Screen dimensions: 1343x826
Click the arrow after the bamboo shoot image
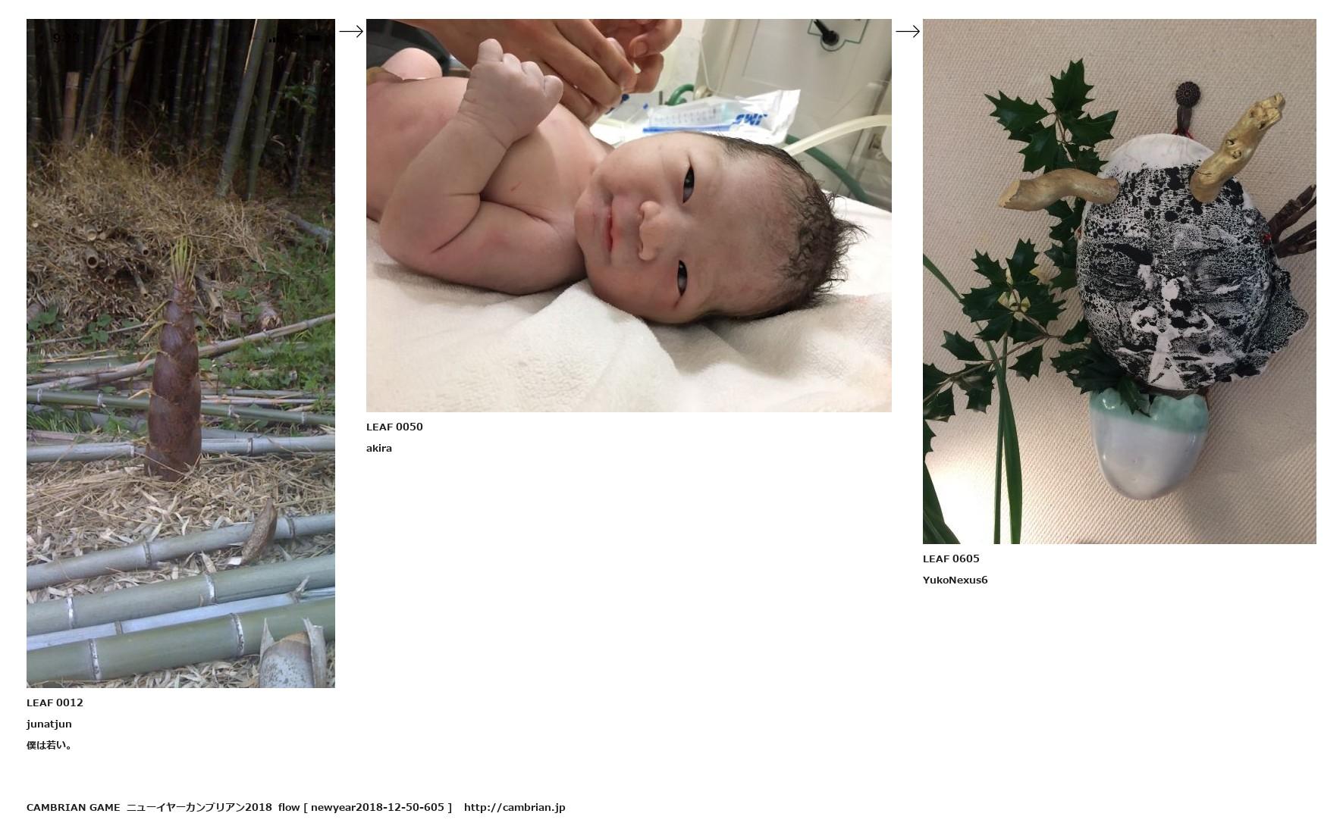pyautogui.click(x=350, y=31)
